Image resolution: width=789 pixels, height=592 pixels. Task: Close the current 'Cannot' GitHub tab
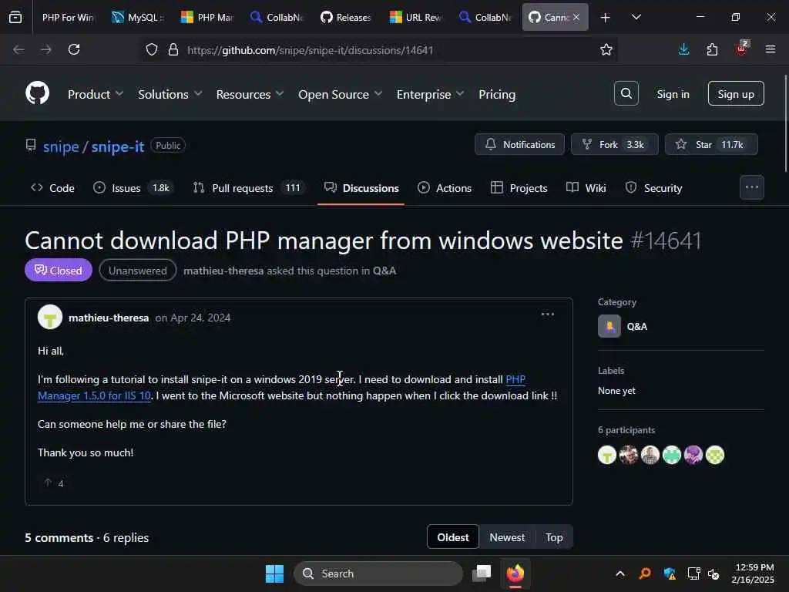[x=576, y=17]
